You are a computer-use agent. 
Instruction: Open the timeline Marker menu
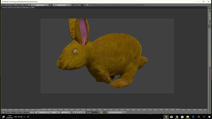[14, 112]
